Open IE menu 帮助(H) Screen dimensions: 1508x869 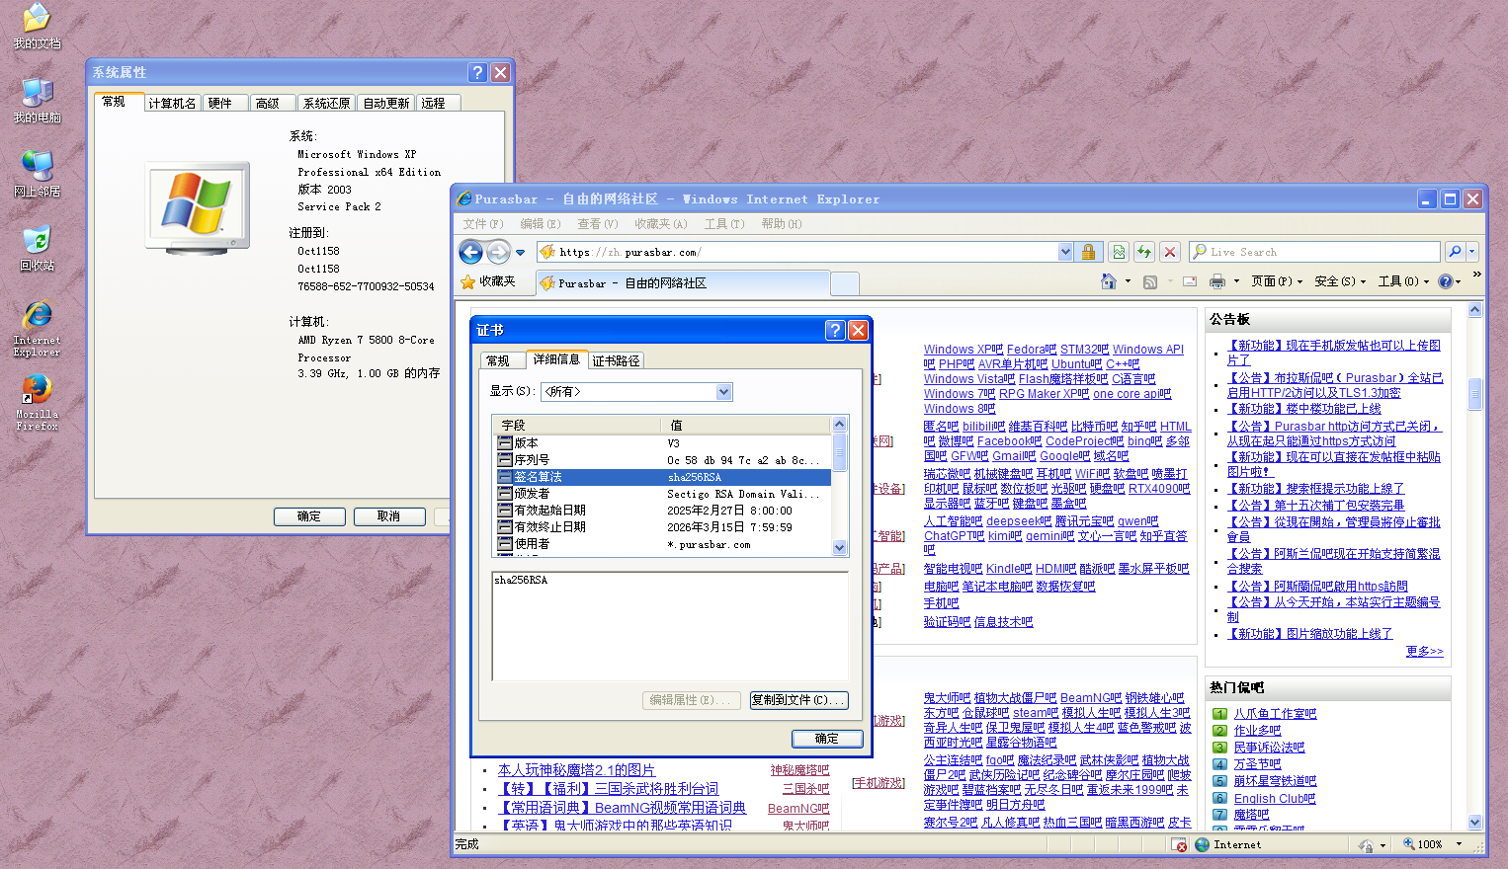(x=782, y=224)
